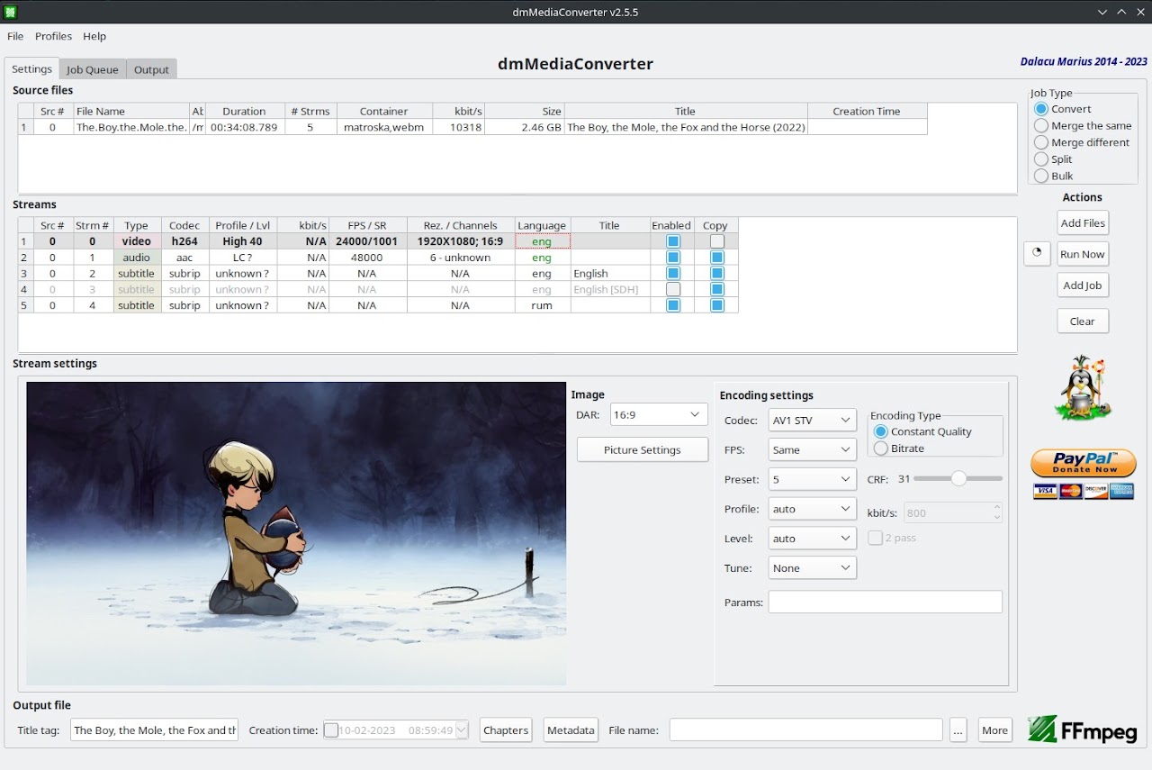Click the dmMediaConverter icon in the title bar
The height and width of the screenshot is (770, 1152).
coord(10,12)
